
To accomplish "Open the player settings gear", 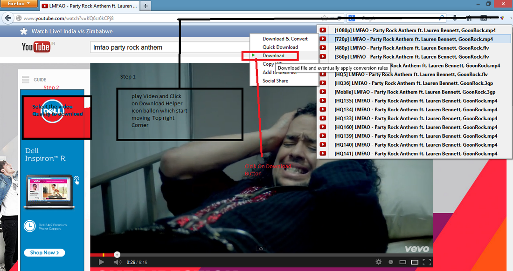I will (379, 262).
